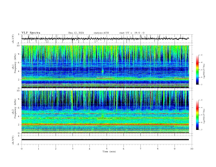
Task: Click inside the ch.1 spectrogram panel
Action: tap(105, 67)
